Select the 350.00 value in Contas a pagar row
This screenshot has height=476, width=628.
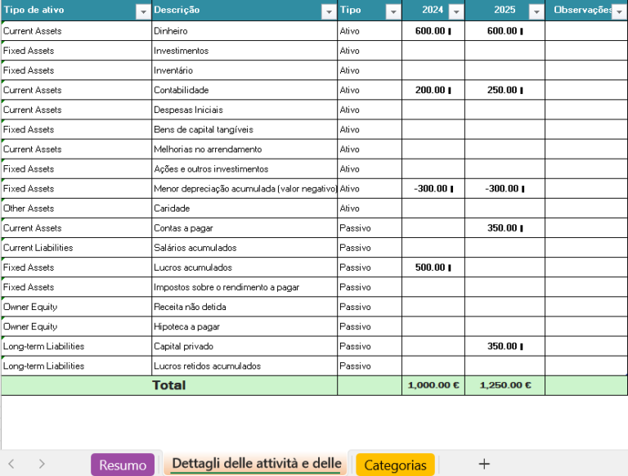tap(505, 227)
